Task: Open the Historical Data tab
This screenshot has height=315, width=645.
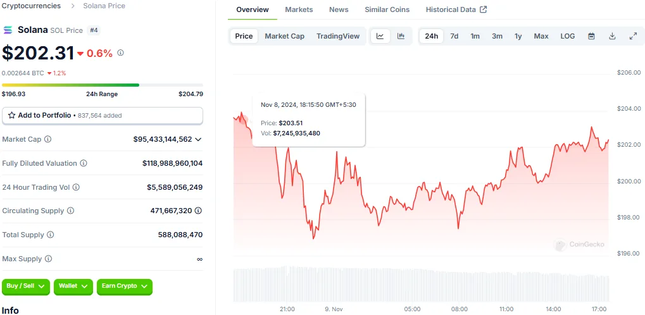Action: tap(456, 9)
